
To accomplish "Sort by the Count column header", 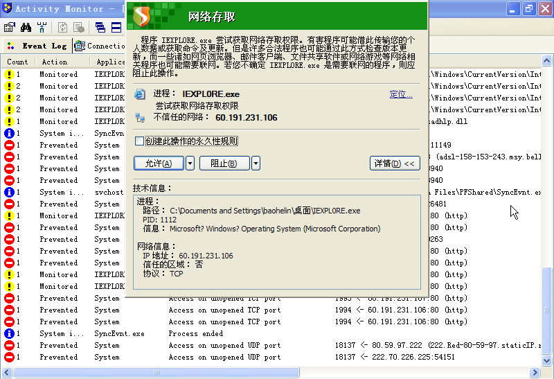I will [x=18, y=62].
